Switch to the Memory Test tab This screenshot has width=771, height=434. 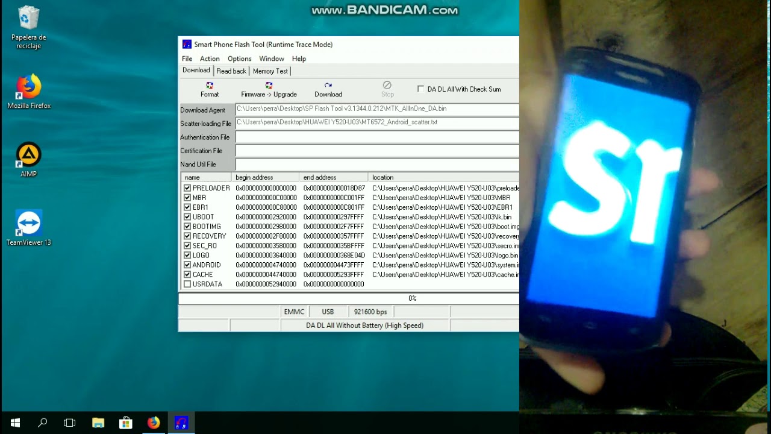270,71
